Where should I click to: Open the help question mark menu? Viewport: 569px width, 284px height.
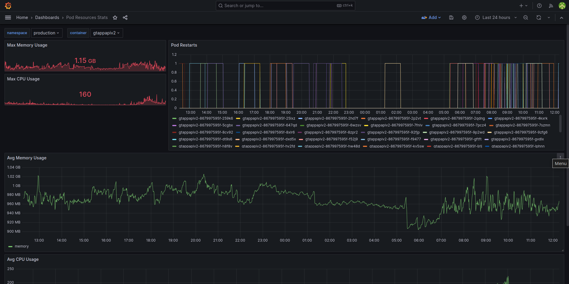[x=539, y=6]
